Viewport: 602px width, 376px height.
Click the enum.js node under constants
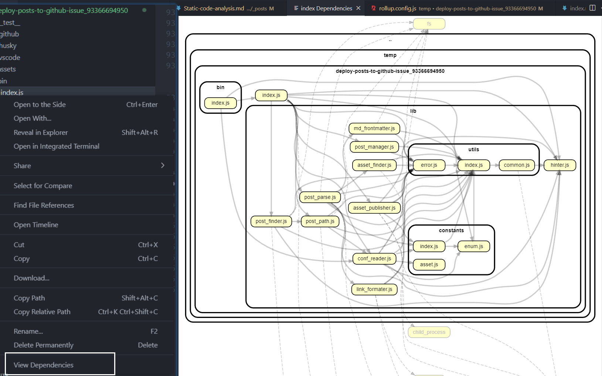[x=473, y=246]
